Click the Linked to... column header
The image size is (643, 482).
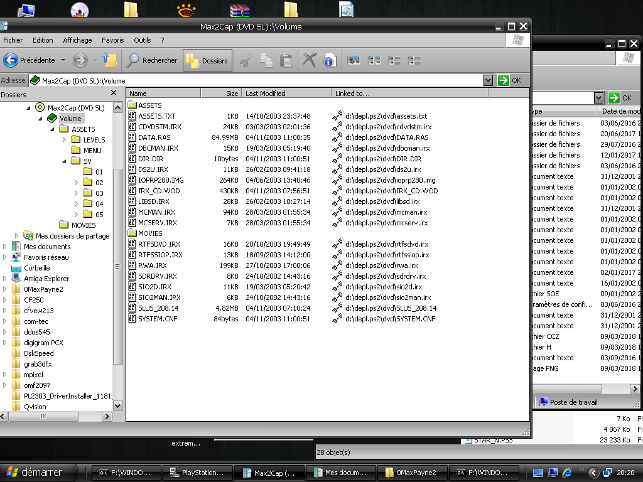coord(409,94)
